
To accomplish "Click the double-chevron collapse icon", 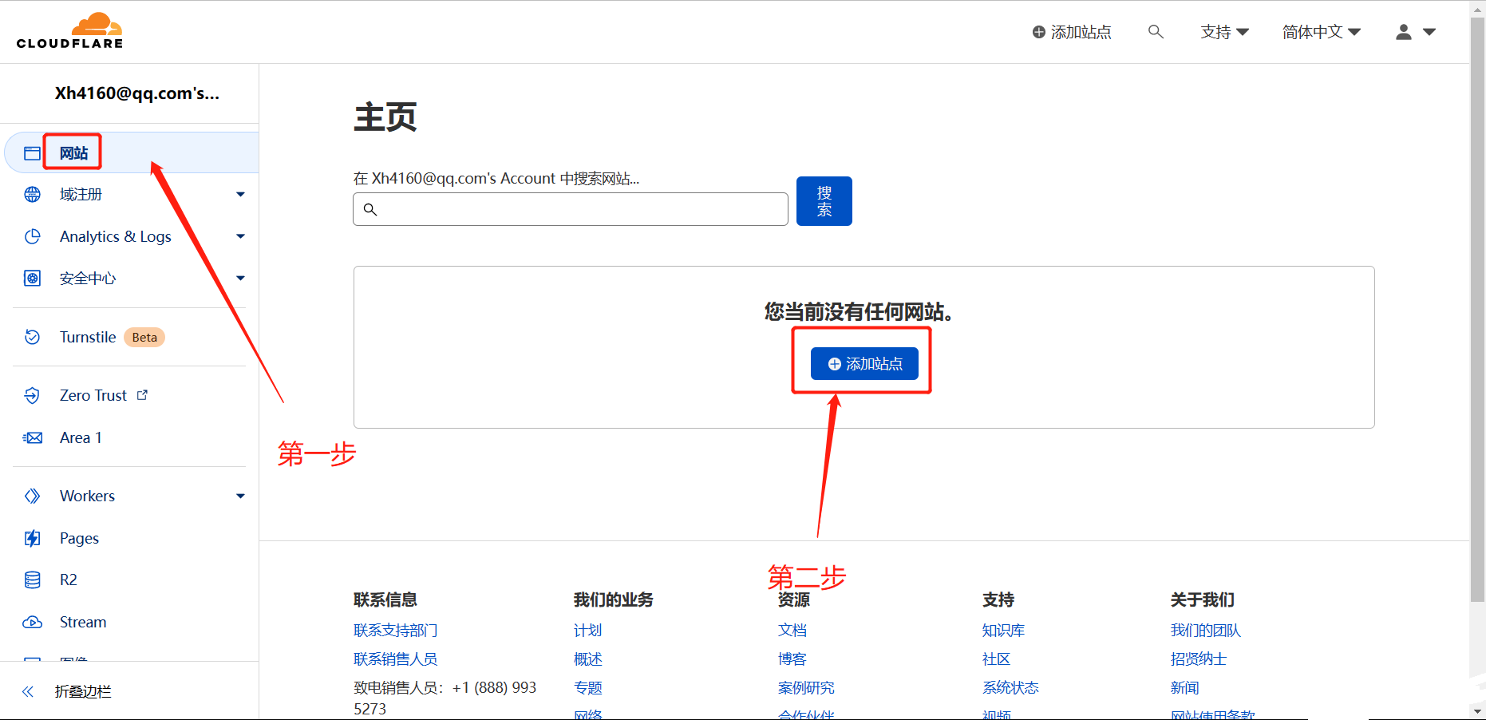I will (28, 691).
